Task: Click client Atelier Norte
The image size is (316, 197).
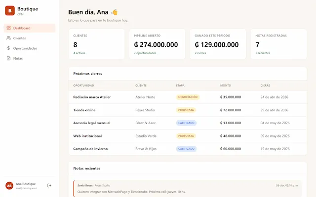Action: [x=145, y=97]
